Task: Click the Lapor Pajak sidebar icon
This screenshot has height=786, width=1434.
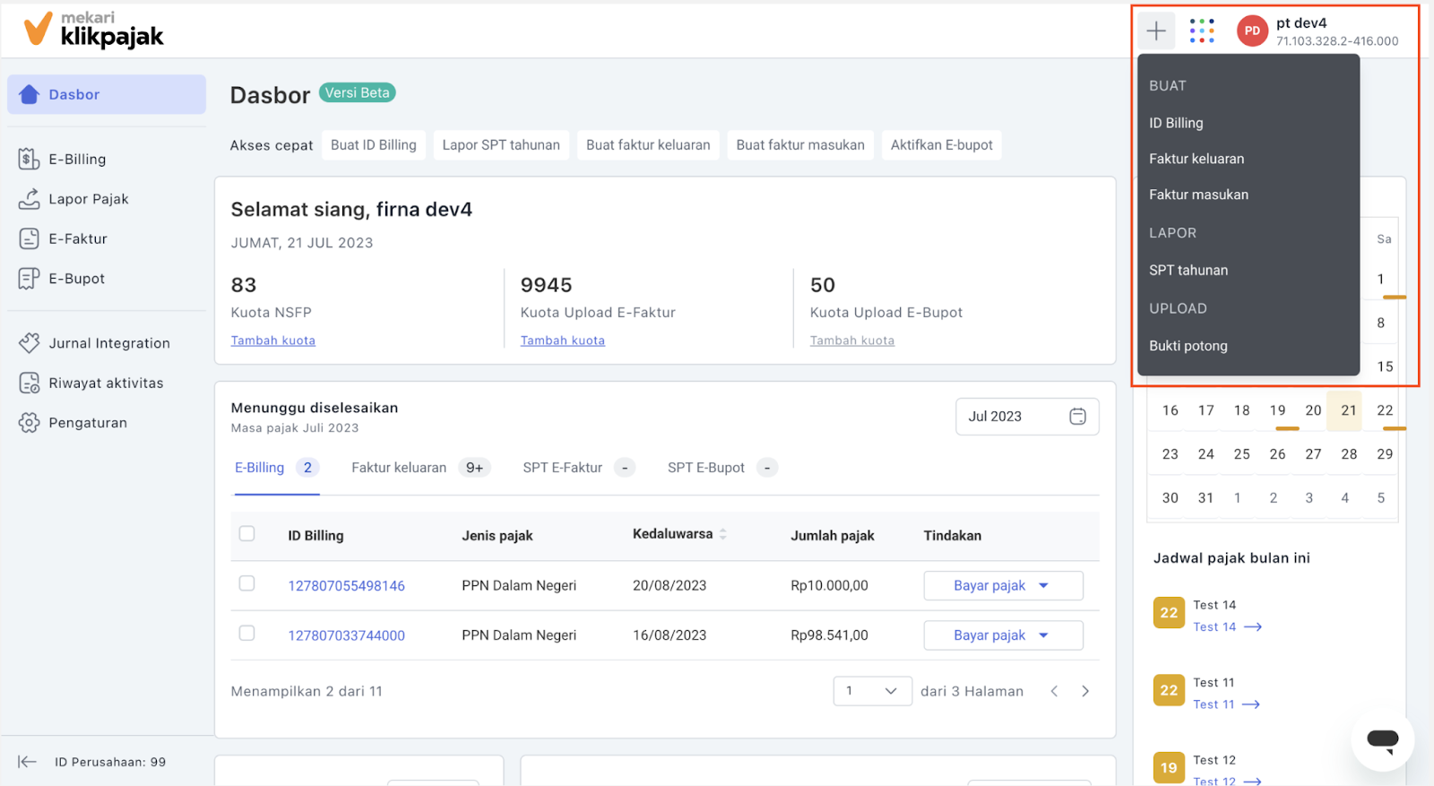Action: click(29, 199)
